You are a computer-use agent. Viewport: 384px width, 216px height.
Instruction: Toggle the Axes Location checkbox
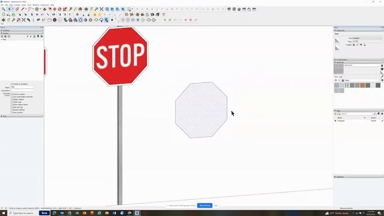[11, 112]
